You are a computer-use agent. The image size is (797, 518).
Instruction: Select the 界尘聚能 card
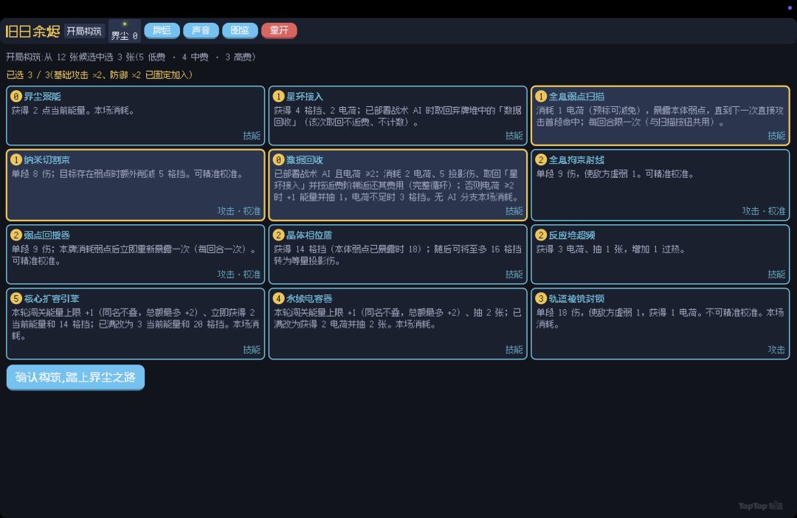coord(136,116)
